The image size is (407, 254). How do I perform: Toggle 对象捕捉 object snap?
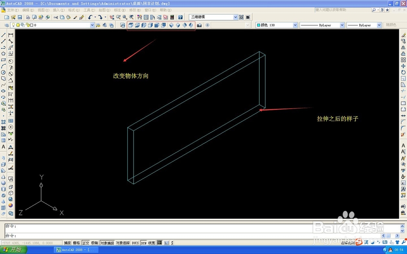point(107,243)
